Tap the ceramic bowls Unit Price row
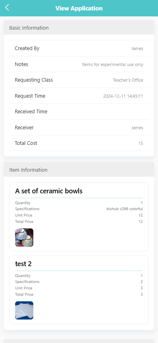This screenshot has height=343, width=158. (x=79, y=215)
